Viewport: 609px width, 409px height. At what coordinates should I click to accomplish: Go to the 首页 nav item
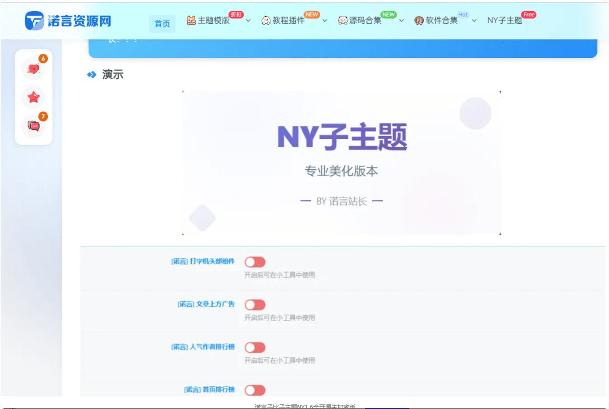[x=162, y=24]
